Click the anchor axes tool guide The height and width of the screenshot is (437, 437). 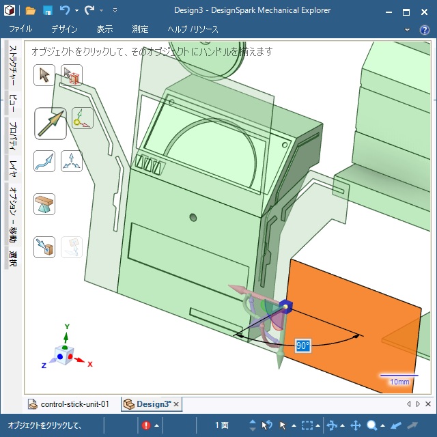point(82,118)
